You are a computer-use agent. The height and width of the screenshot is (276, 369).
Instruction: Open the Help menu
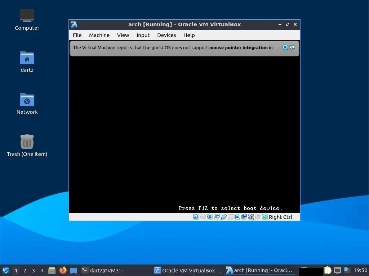[x=189, y=35]
